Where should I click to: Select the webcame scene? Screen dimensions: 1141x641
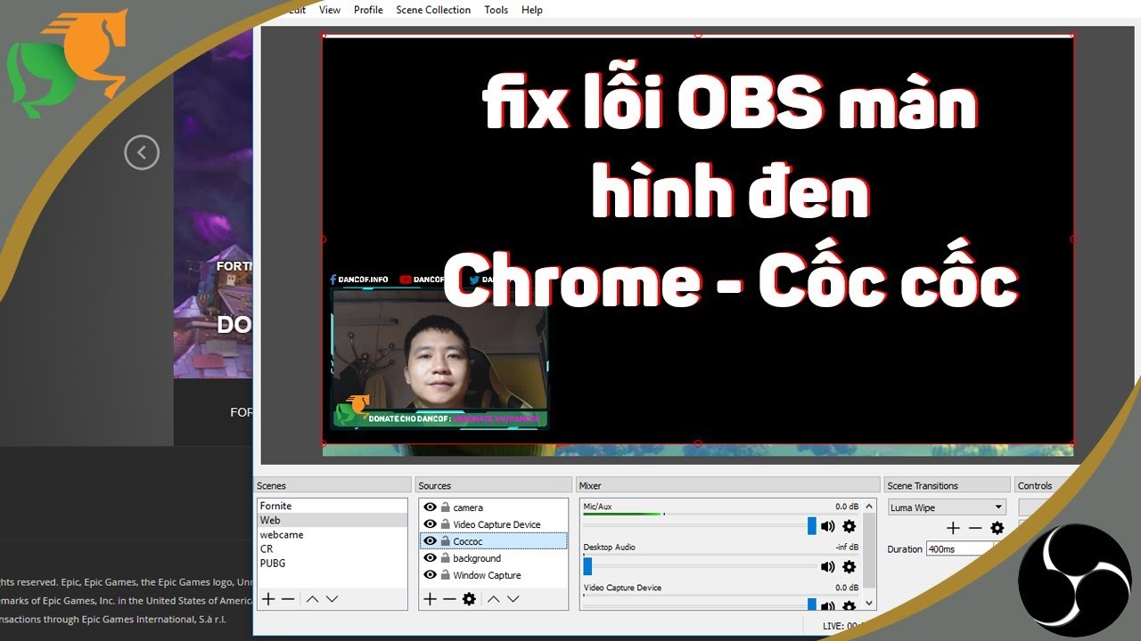pyautogui.click(x=332, y=534)
